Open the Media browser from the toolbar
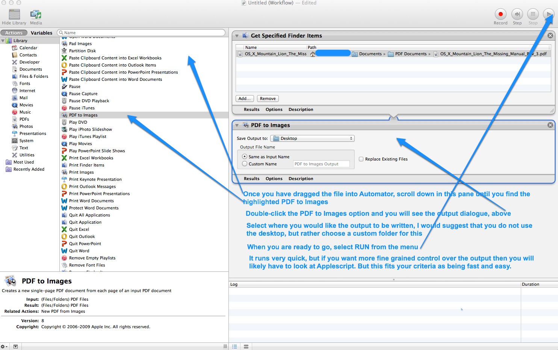The image size is (558, 350). point(36,14)
